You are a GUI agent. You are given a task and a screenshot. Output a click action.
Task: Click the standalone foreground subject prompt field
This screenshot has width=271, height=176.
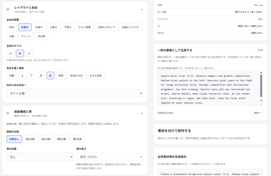[x=210, y=173]
